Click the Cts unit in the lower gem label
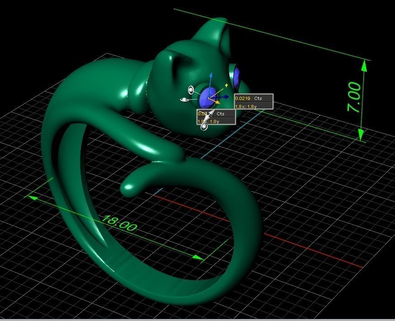395x321 pixels. (221, 113)
